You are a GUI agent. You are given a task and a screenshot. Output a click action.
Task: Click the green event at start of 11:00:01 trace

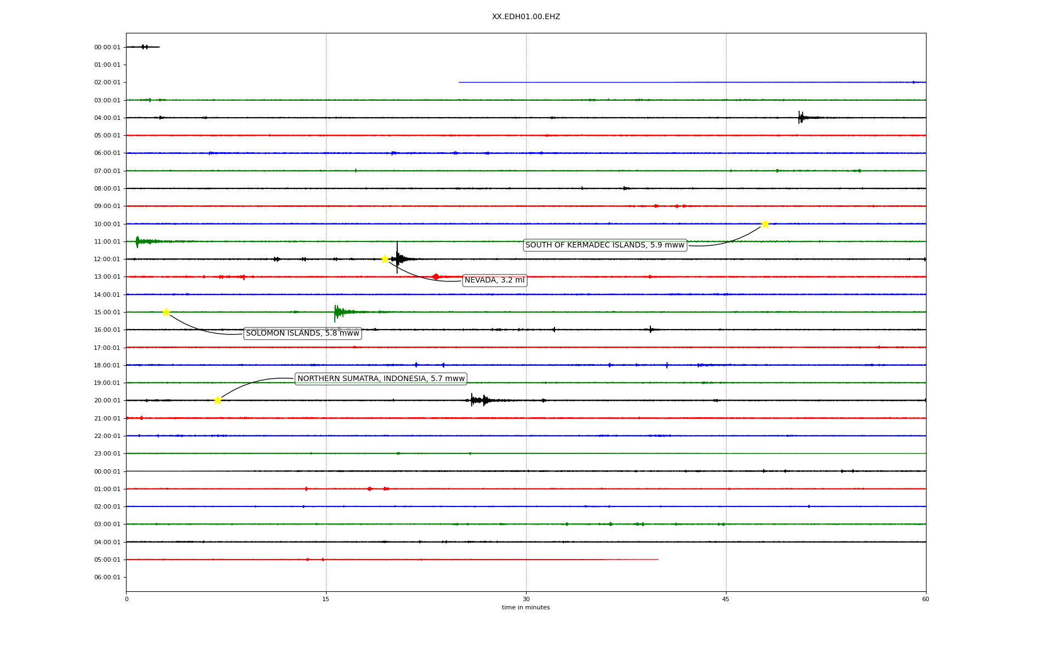pos(138,241)
